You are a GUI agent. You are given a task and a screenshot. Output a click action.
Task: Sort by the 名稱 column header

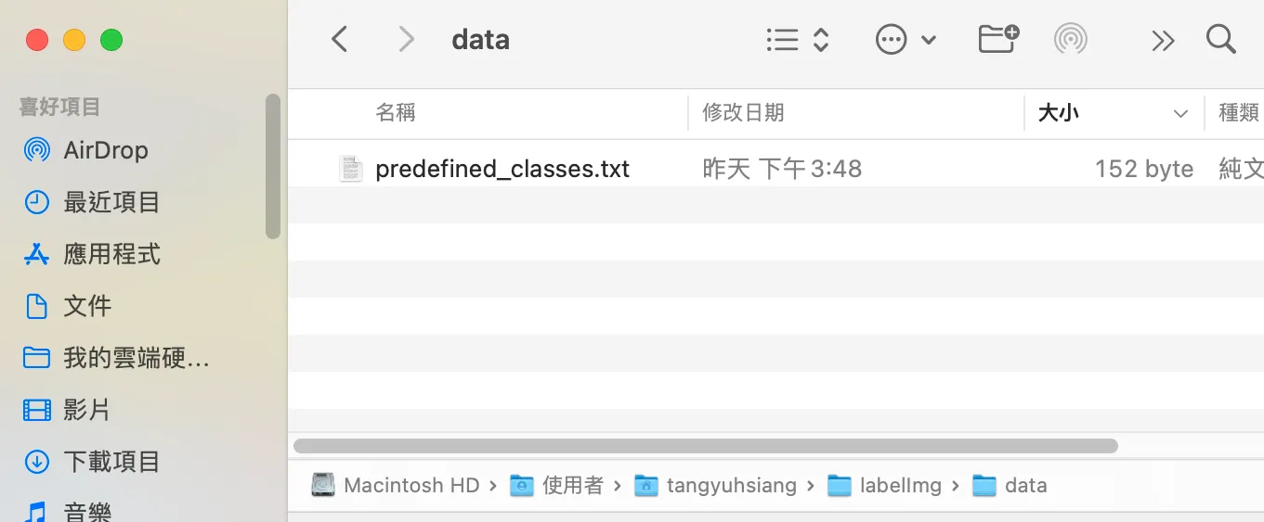point(396,113)
